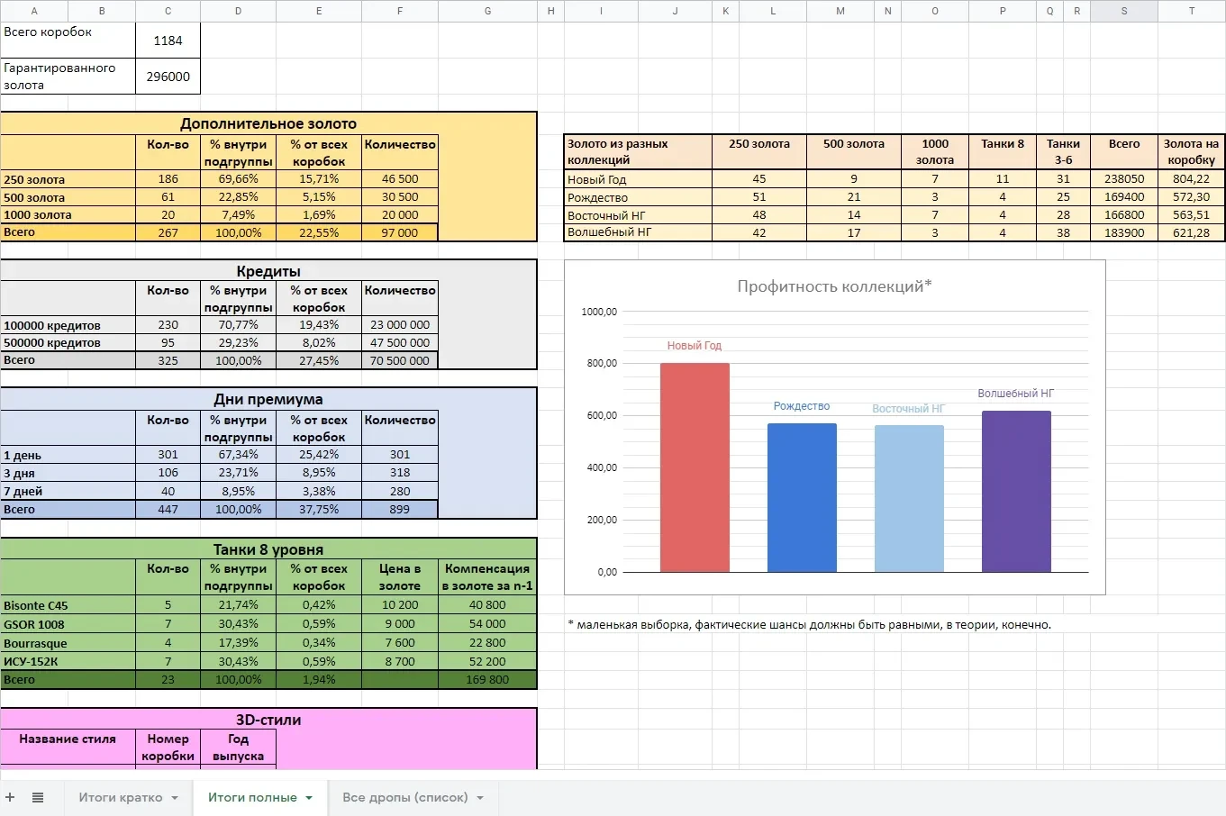Screen dimensions: 1226x816
Task: Switch to the "Итоги кратко" sheet tab
Action: (x=121, y=797)
